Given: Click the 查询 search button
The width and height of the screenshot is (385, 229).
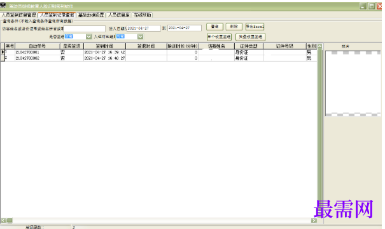Looking at the screenshot, I should tap(214, 27).
